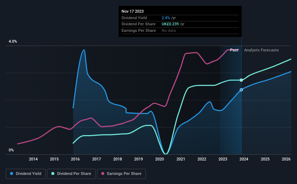Click the 2015 x-axis year label
The width and height of the screenshot is (297, 184).
tap(54, 159)
